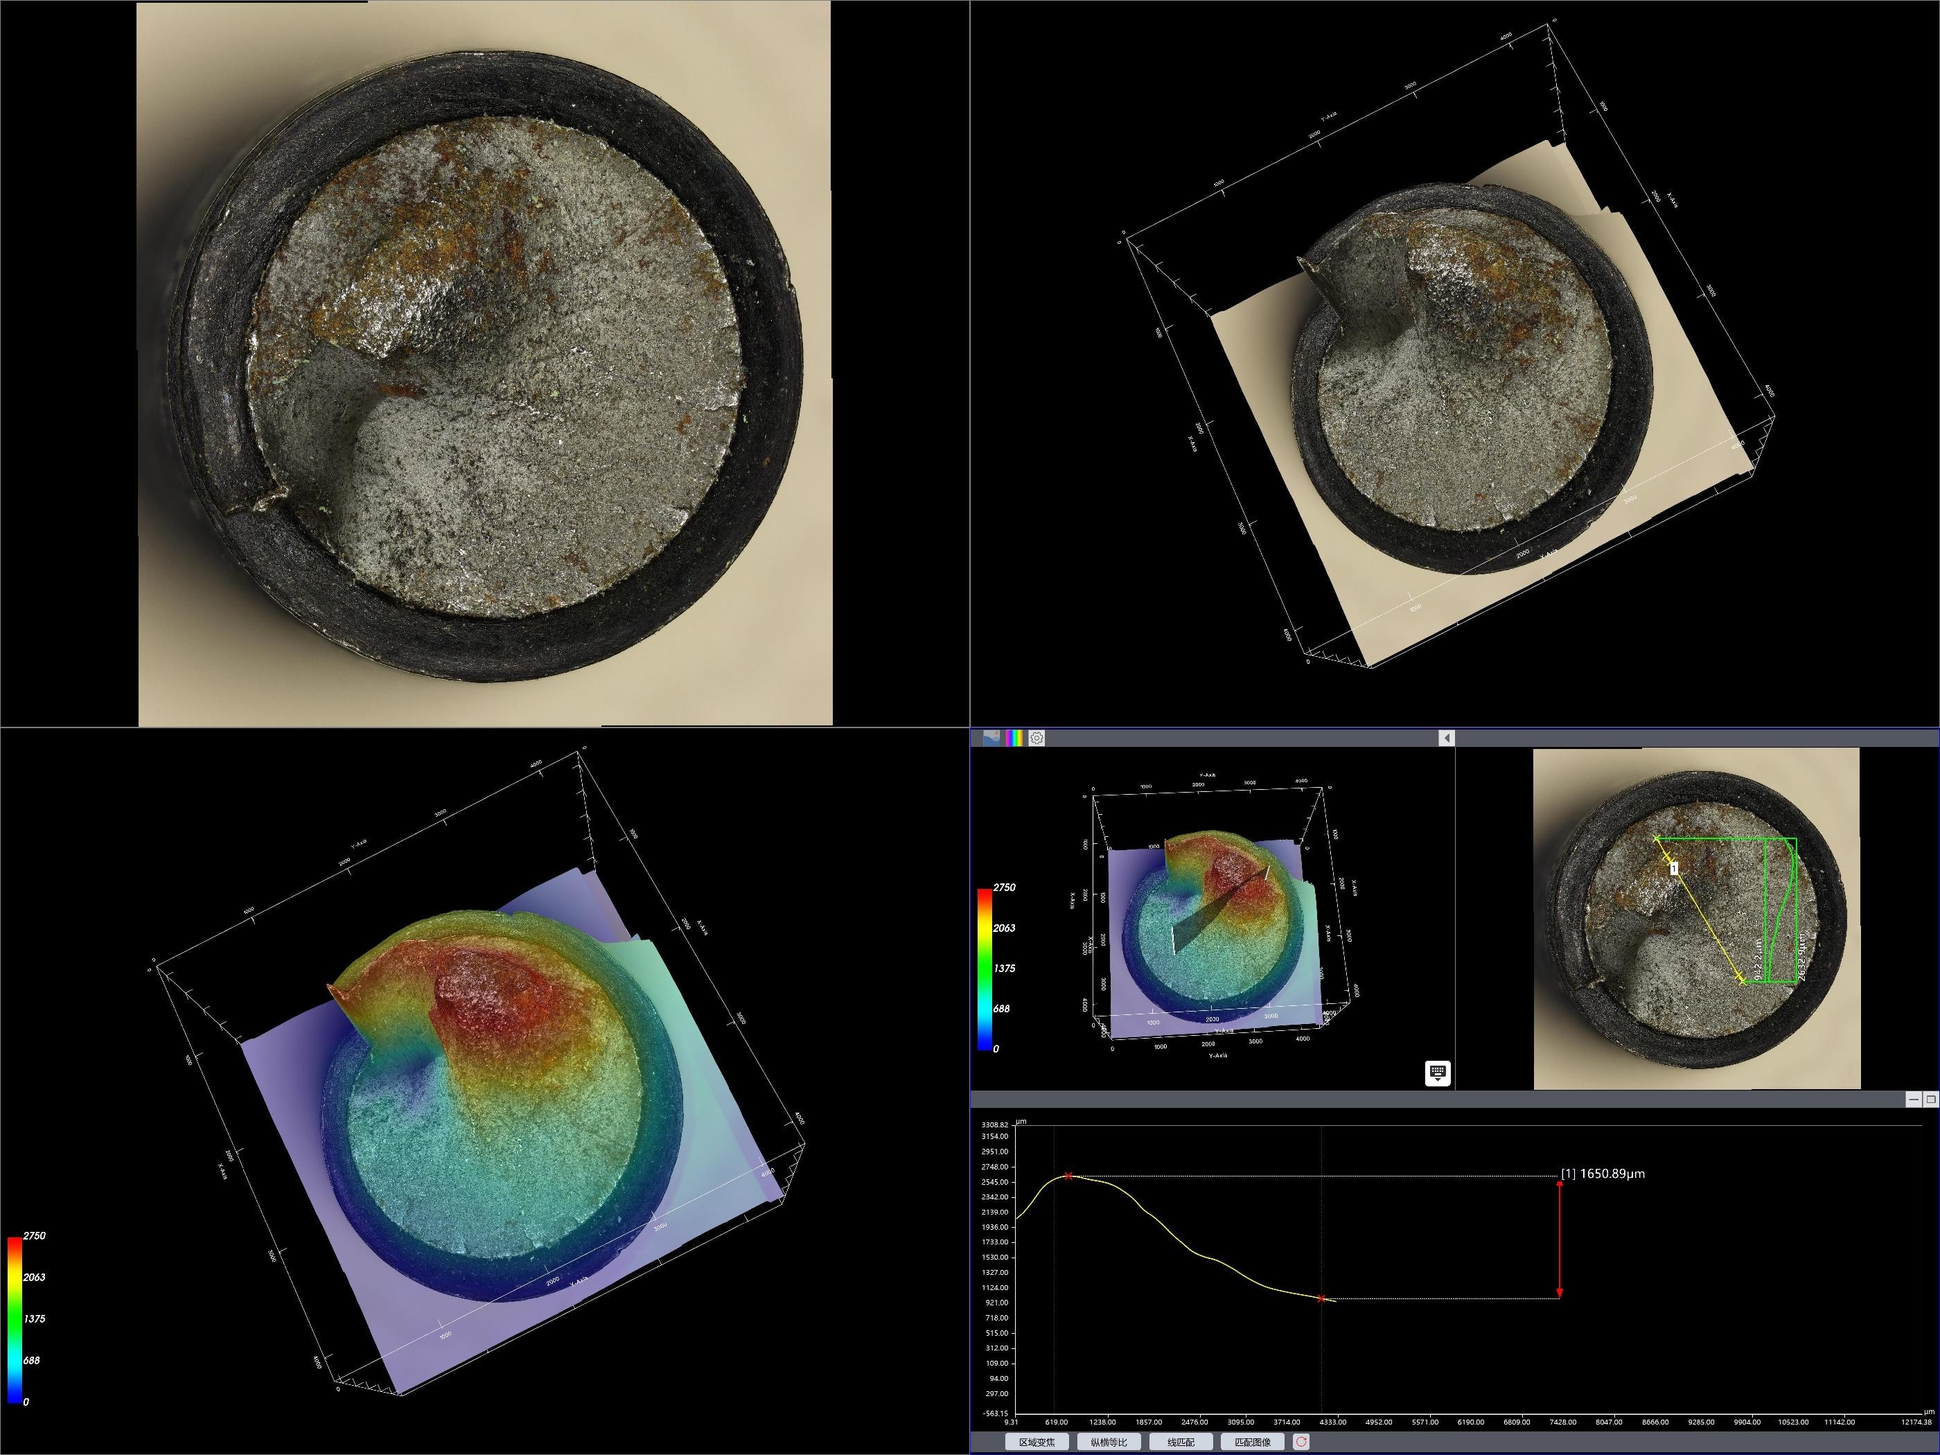Collapse panel with left arrow button
Image resolution: width=1940 pixels, height=1455 pixels.
click(1446, 739)
